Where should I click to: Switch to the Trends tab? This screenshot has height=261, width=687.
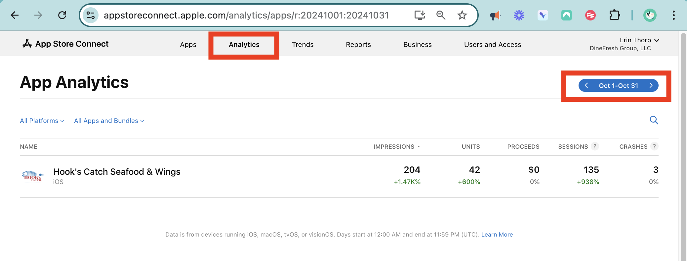tap(303, 45)
